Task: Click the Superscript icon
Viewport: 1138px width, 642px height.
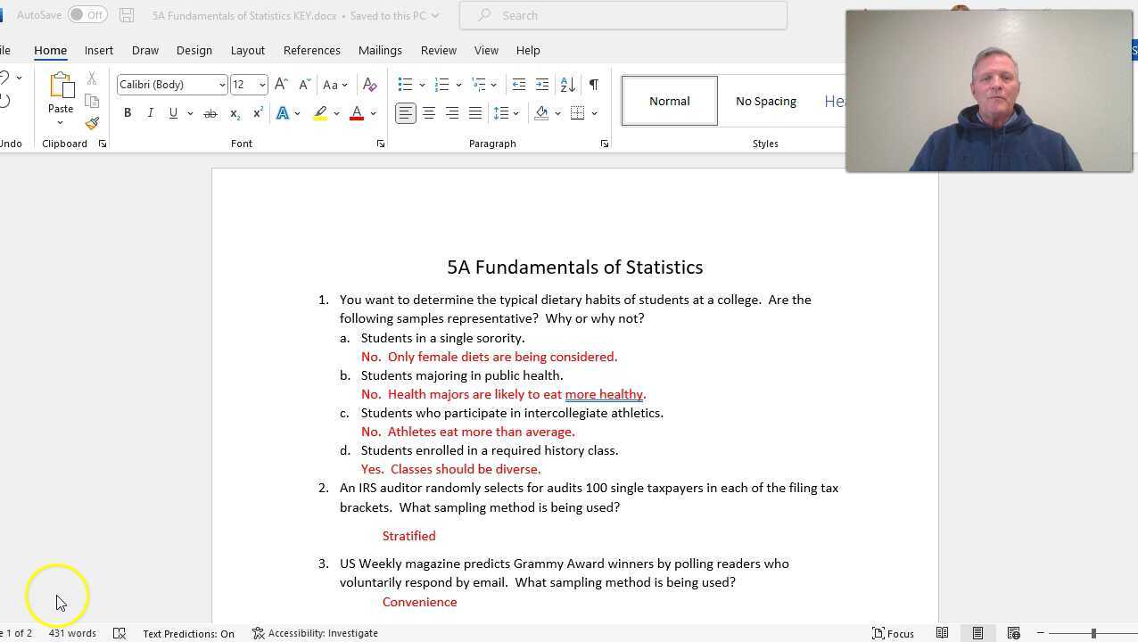Action: coord(257,113)
